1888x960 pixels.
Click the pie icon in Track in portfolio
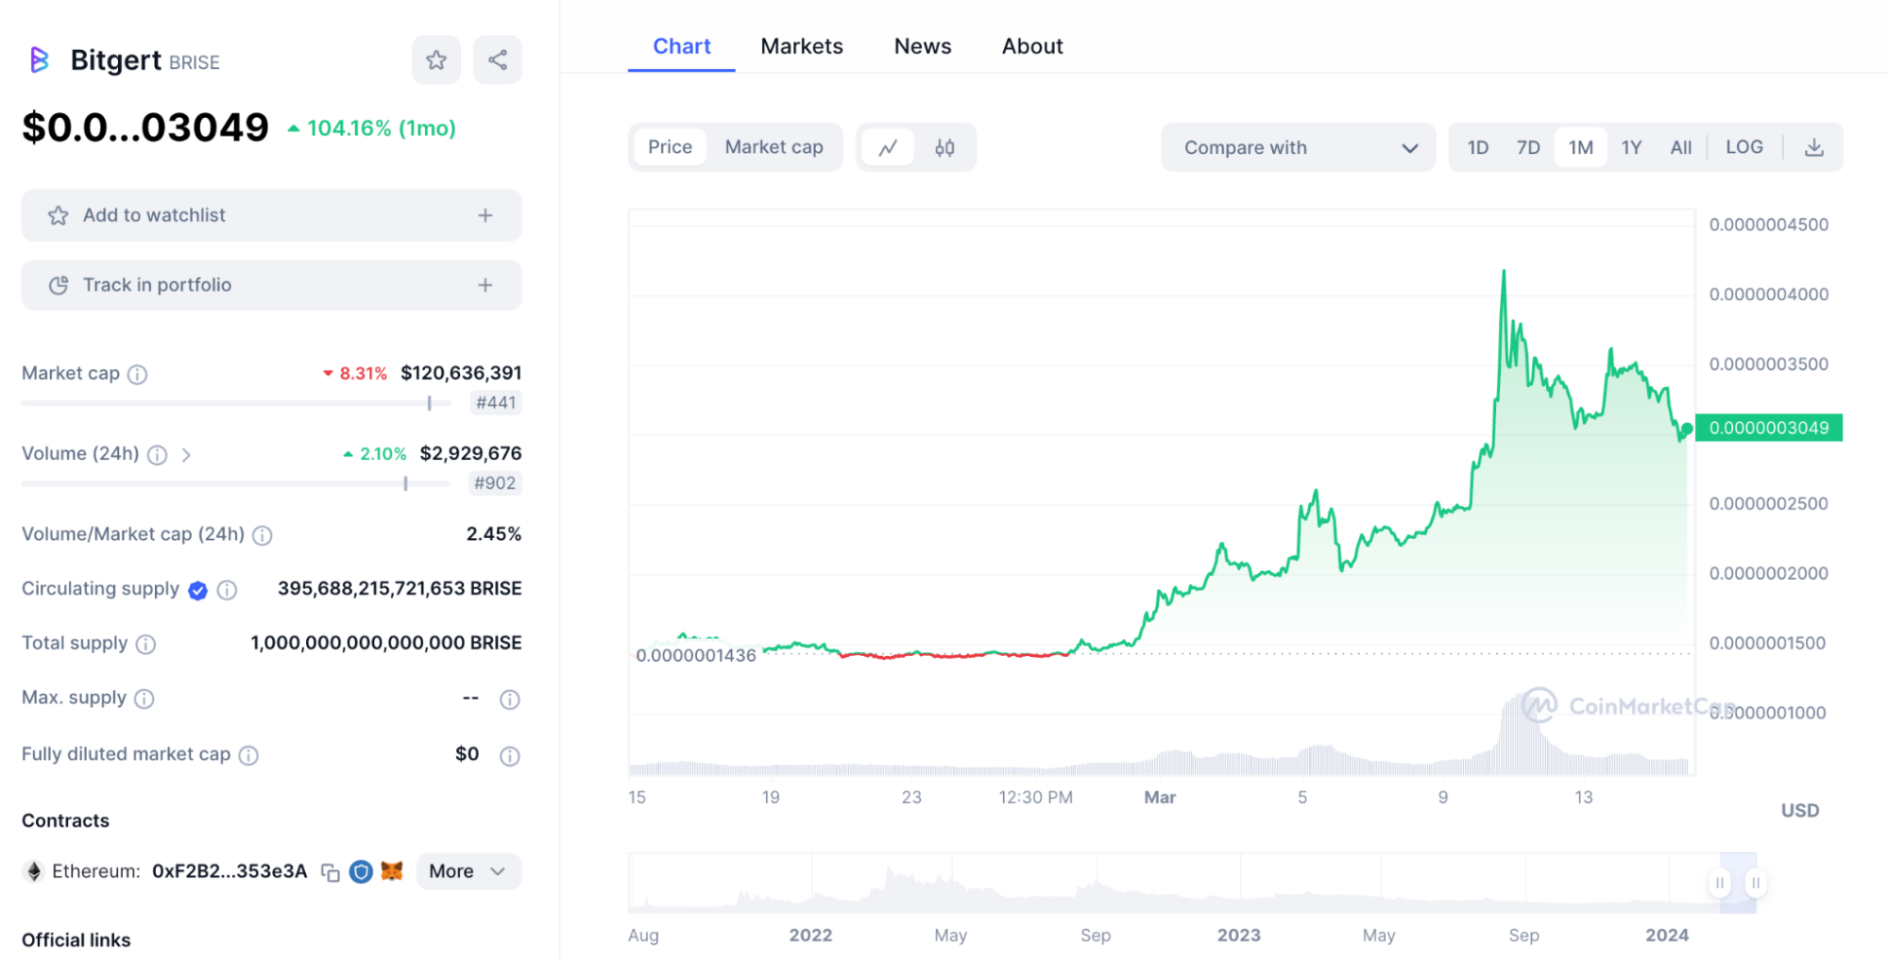pos(59,285)
